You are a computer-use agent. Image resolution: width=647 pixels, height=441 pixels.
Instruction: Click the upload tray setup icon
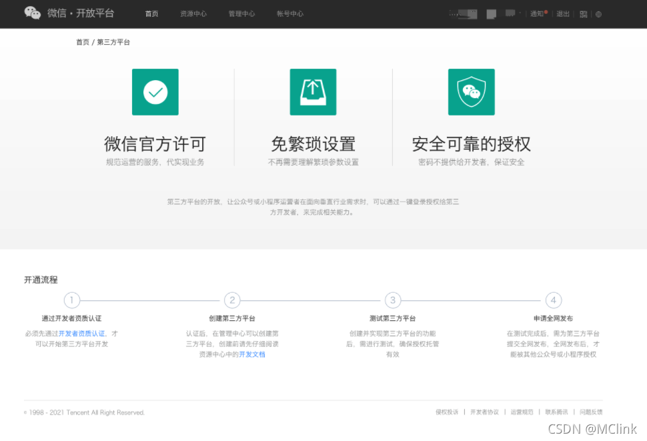coord(313,92)
